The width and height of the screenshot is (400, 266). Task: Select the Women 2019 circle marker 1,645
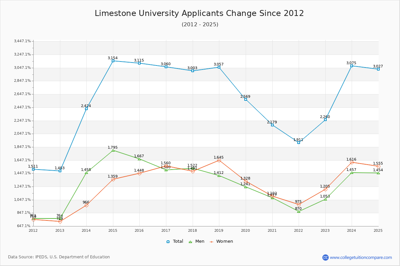[x=219, y=160]
